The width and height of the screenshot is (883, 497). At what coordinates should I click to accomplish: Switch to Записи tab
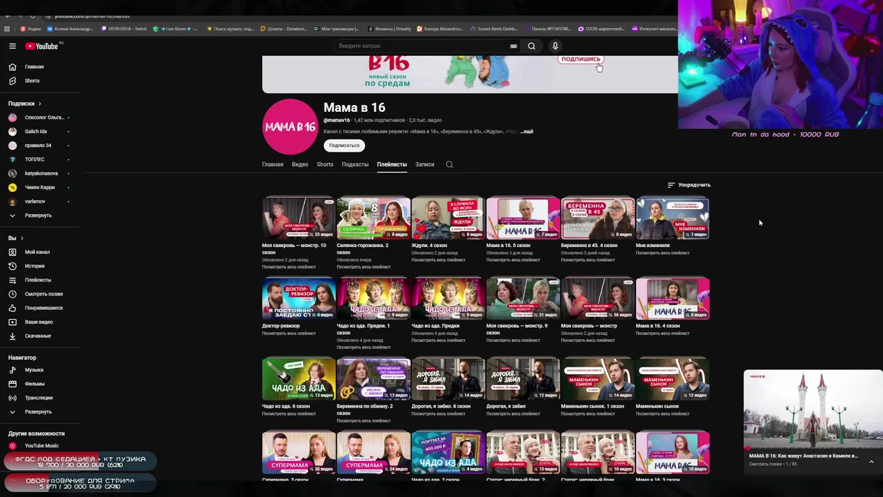(x=425, y=164)
